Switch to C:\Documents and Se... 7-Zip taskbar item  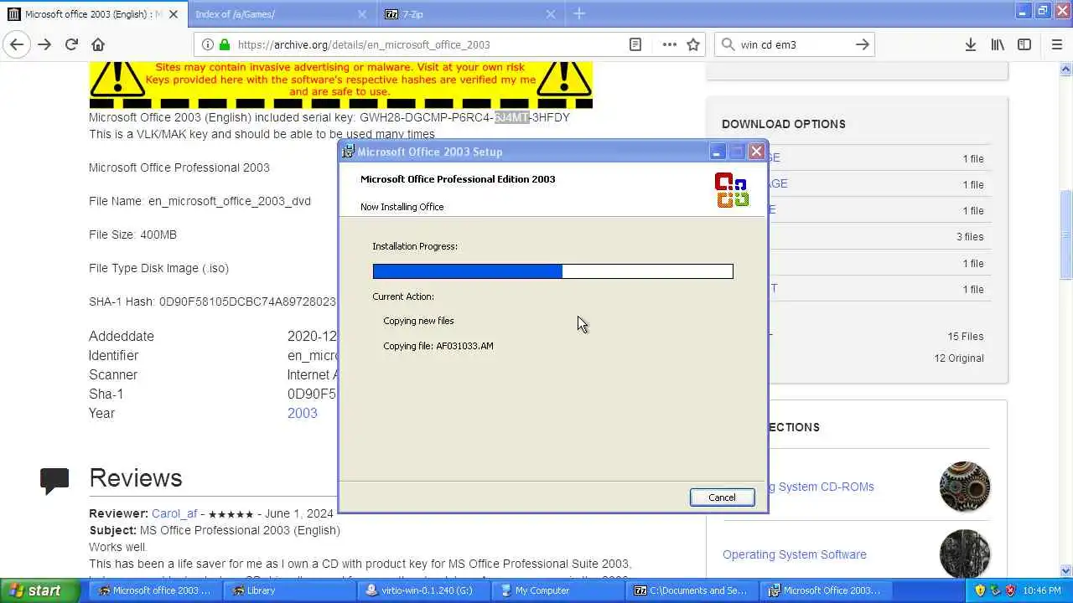coord(693,590)
